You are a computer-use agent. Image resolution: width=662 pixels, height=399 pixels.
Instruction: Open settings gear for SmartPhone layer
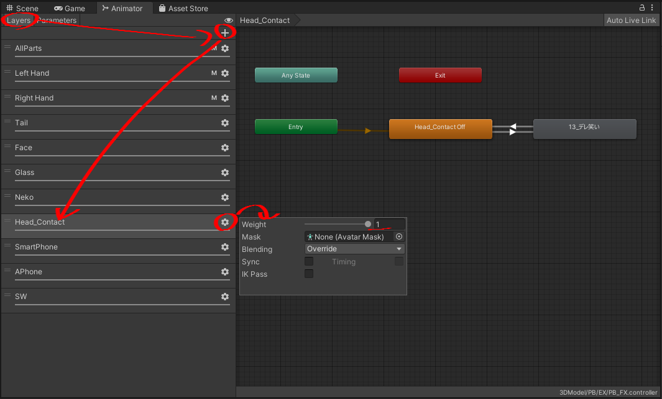[225, 247]
